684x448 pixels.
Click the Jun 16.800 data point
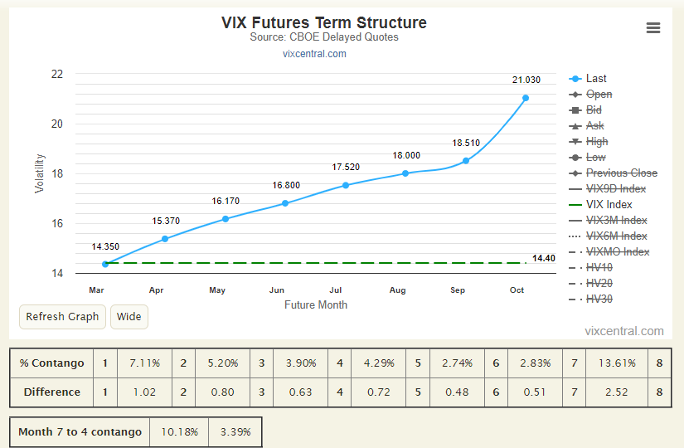pyautogui.click(x=285, y=203)
